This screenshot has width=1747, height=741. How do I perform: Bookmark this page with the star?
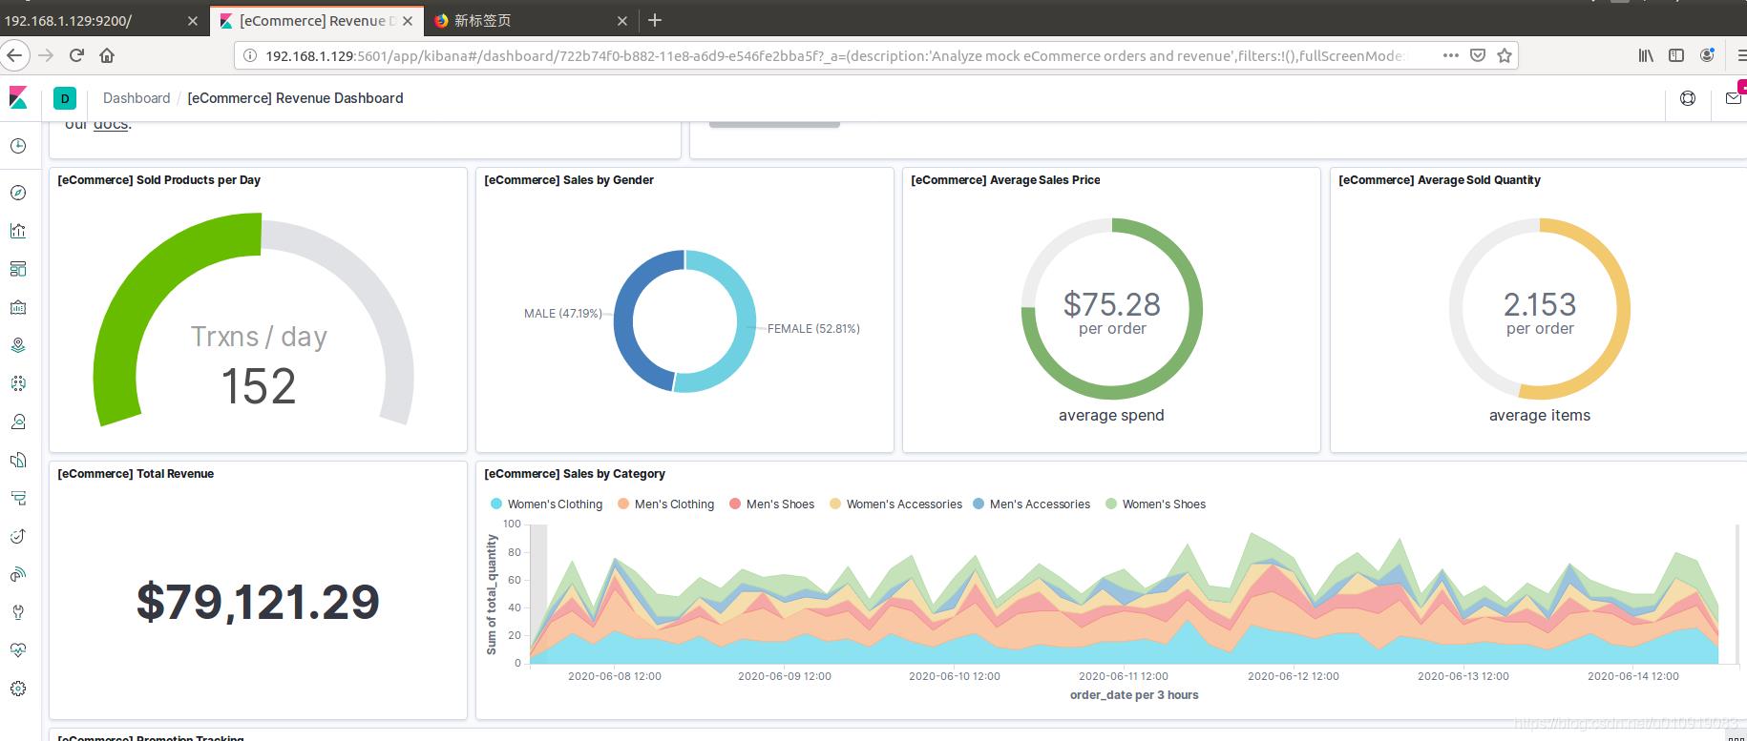[x=1505, y=55]
